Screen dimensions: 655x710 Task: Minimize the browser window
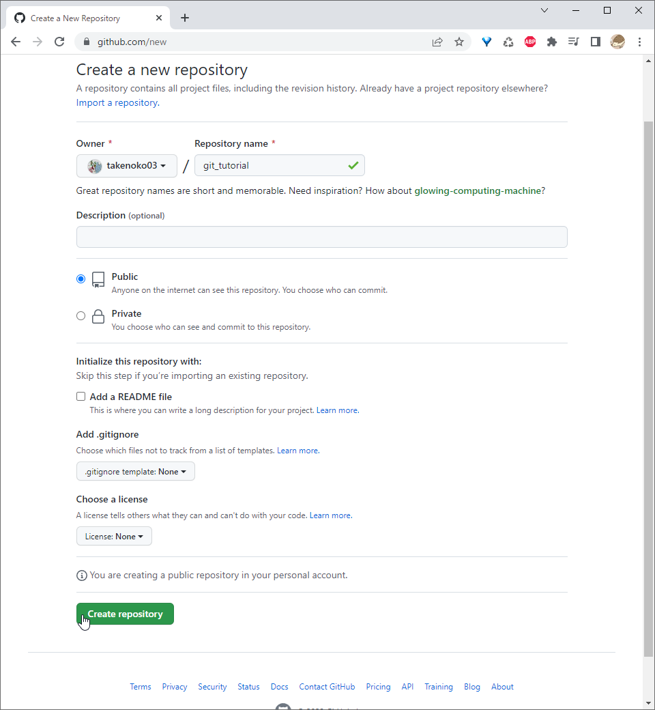coord(576,10)
